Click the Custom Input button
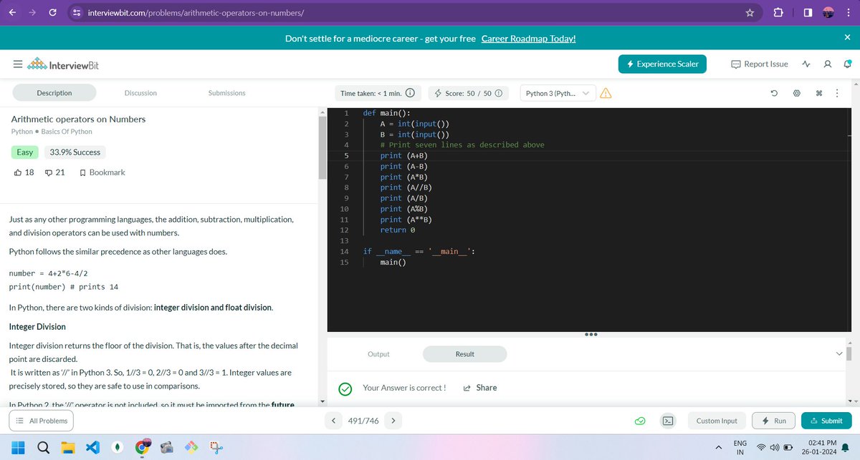This screenshot has height=460, width=860. [x=717, y=421]
